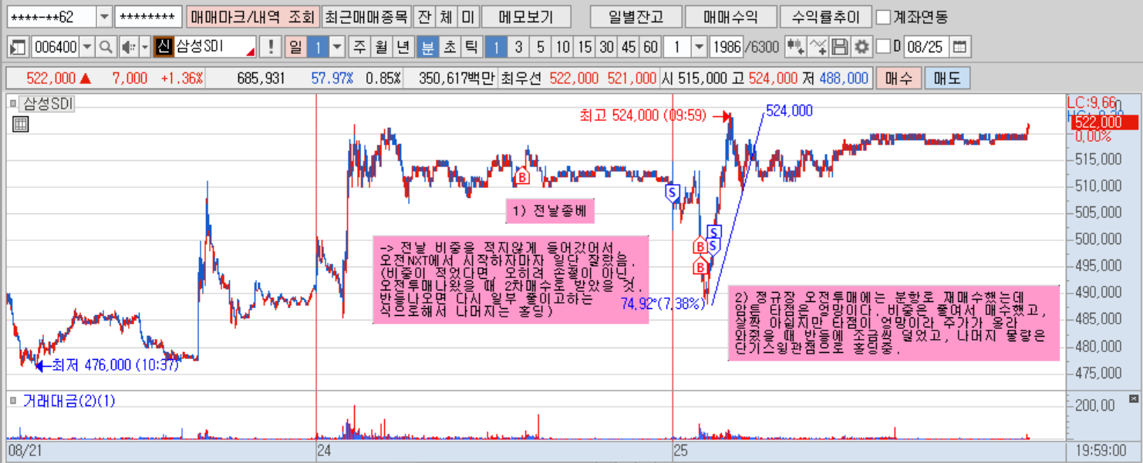Click the 1) 전날종베 pink memo label
The width and height of the screenshot is (1143, 463).
[550, 210]
